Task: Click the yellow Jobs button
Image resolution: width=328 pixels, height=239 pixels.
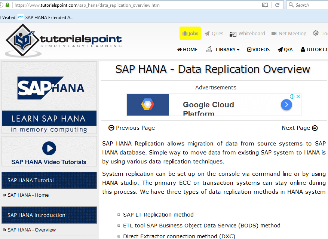Action: pyautogui.click(x=190, y=33)
